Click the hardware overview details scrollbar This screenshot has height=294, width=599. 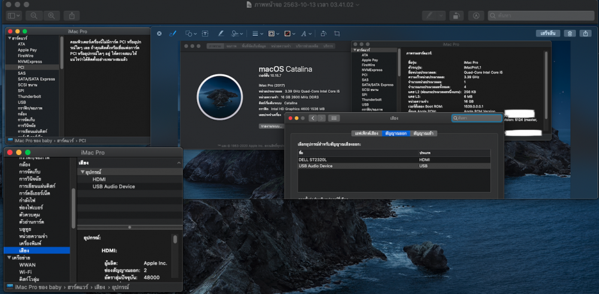pyautogui.click(x=546, y=85)
